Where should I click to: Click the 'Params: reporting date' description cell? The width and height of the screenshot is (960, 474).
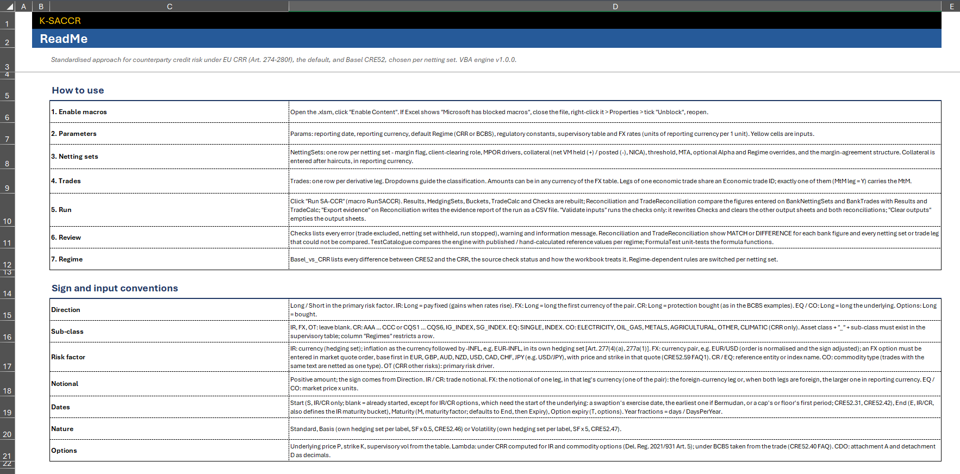pos(615,134)
